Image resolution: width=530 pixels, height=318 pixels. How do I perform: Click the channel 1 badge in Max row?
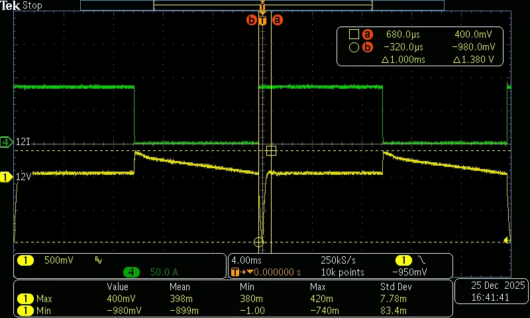pyautogui.click(x=26, y=299)
